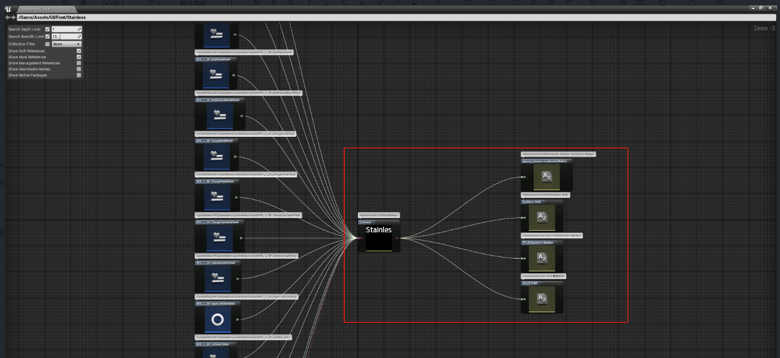Click the forward navigation arrow
This screenshot has width=780, height=358.
13,18
